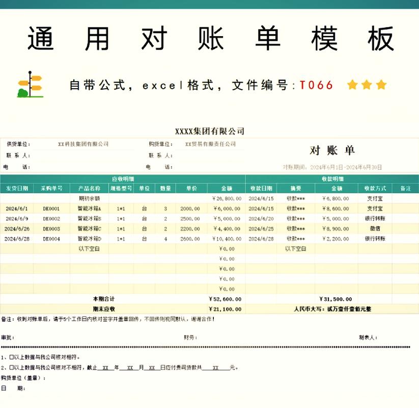Select the 单价 column header
Viewport: 419px width, 408px height.
coord(191,188)
